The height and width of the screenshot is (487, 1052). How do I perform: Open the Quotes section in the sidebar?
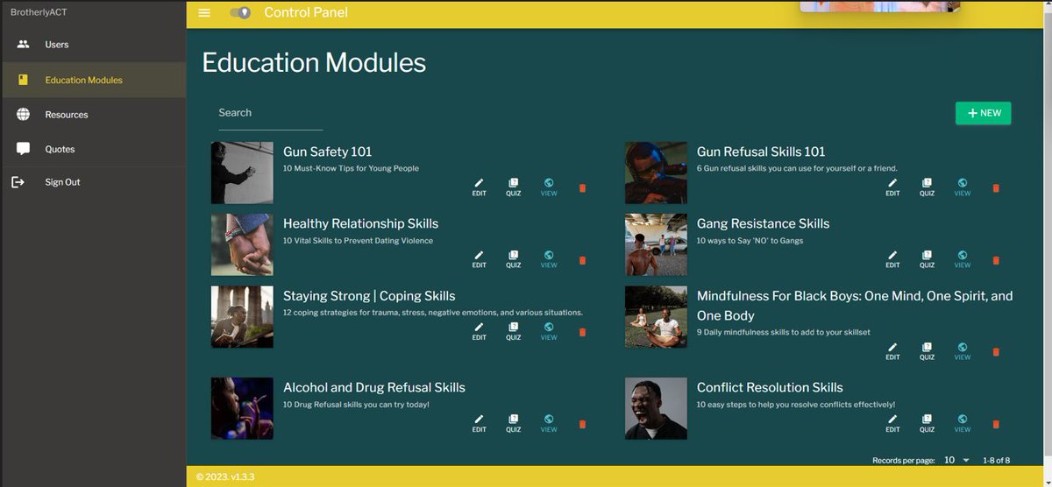click(x=93, y=149)
